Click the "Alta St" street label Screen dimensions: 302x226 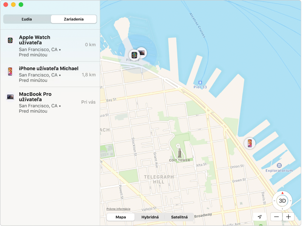pyautogui.click(x=201, y=165)
